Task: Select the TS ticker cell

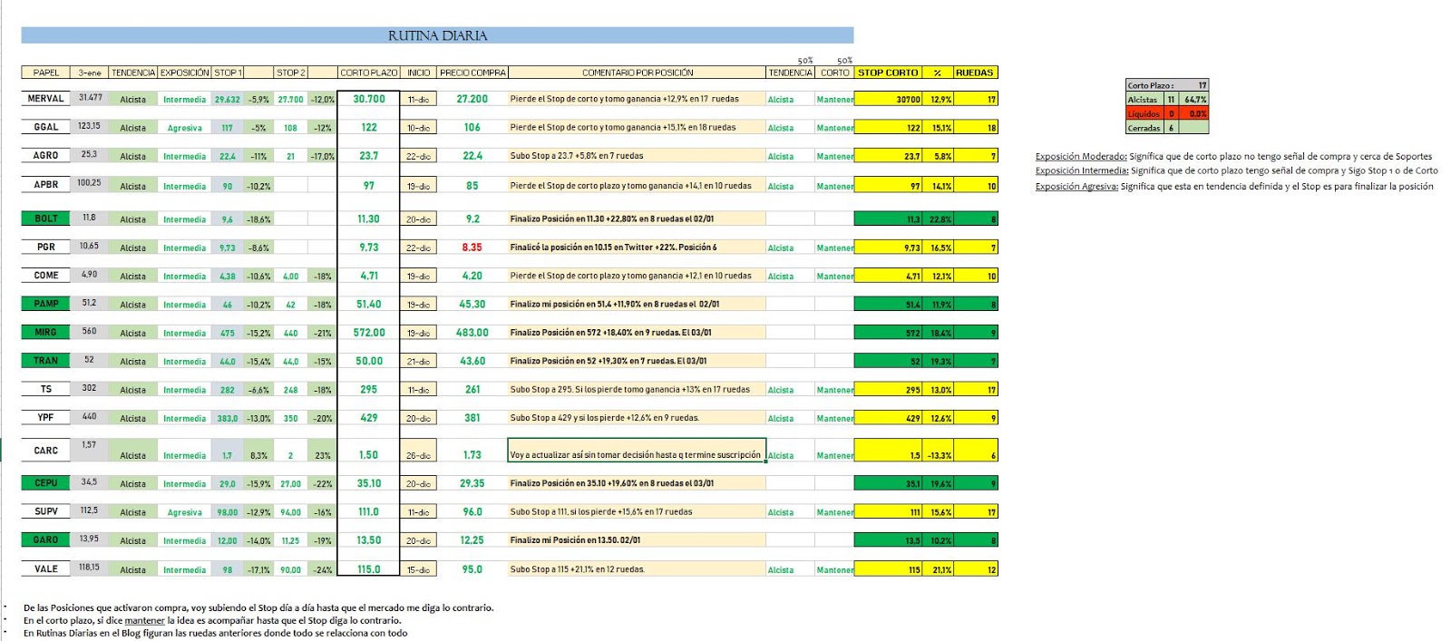Action: (x=46, y=389)
